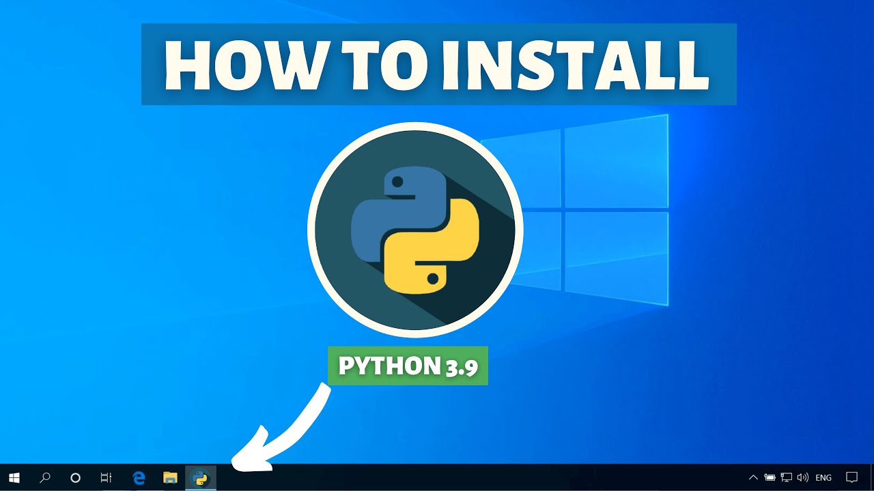Launch Microsoft Edge from the taskbar
Screen dimensions: 874x491
[x=139, y=478]
